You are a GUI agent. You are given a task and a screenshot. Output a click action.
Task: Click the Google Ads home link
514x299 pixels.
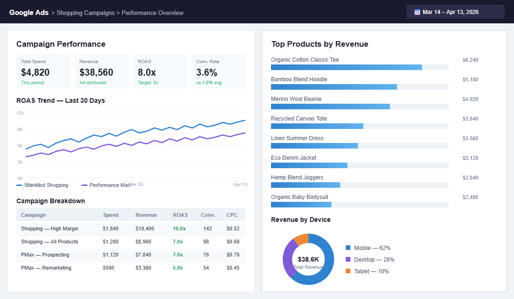click(29, 13)
